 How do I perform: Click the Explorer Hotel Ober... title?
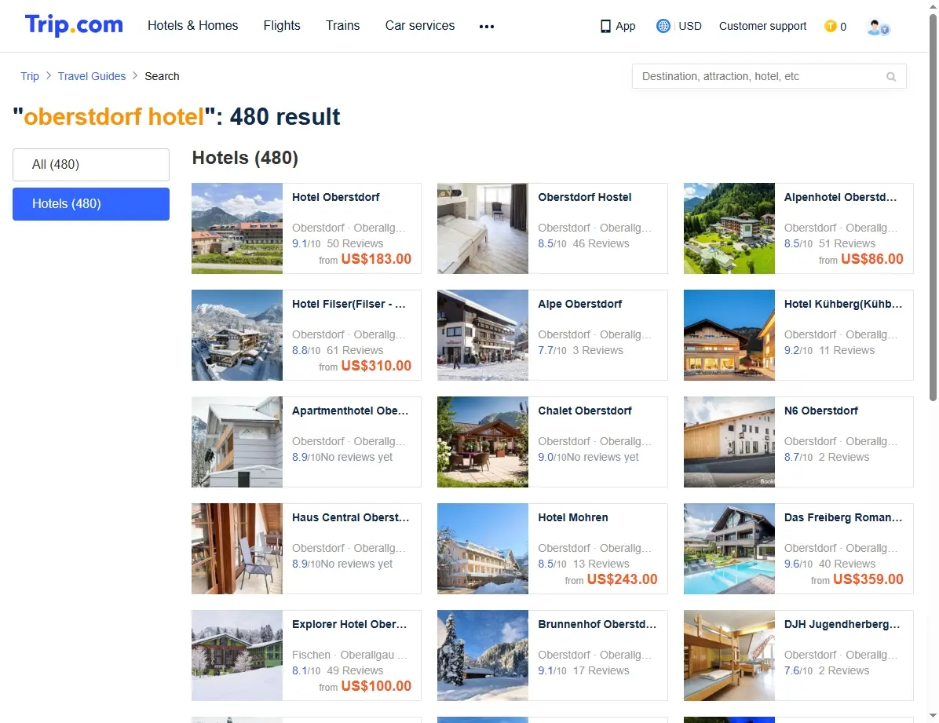click(349, 624)
